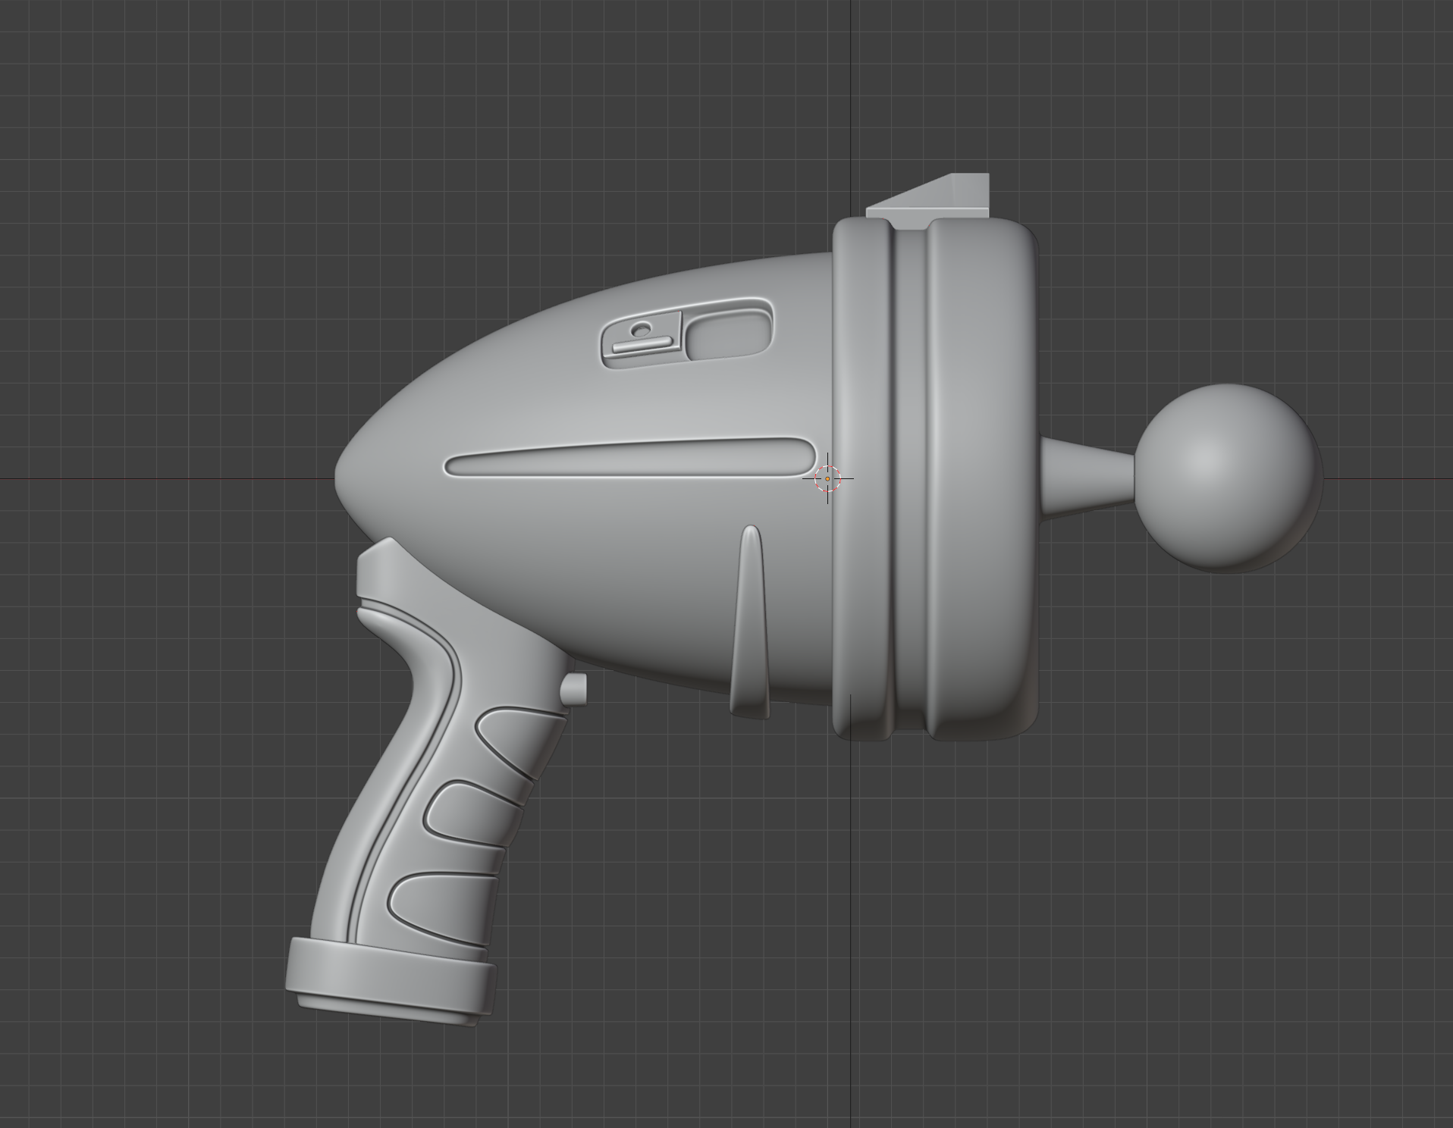The width and height of the screenshot is (1453, 1128).
Task: Click the base cap at the grip's bottom
Action: click(390, 982)
